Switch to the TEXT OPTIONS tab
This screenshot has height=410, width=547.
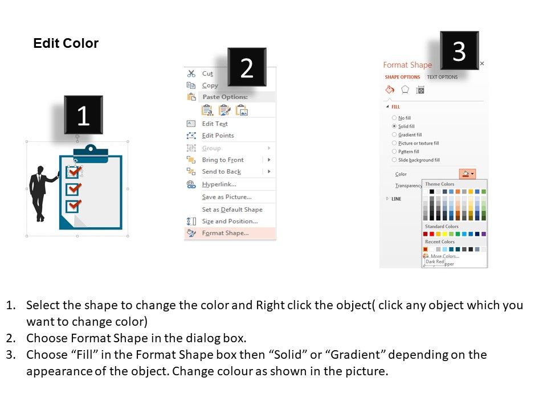click(x=442, y=77)
